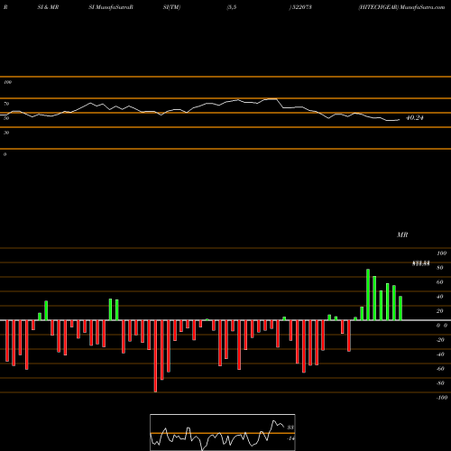The width and height of the screenshot is (451, 451).
Task: Click the 80 label on the MR axis
Action: pos(440,268)
